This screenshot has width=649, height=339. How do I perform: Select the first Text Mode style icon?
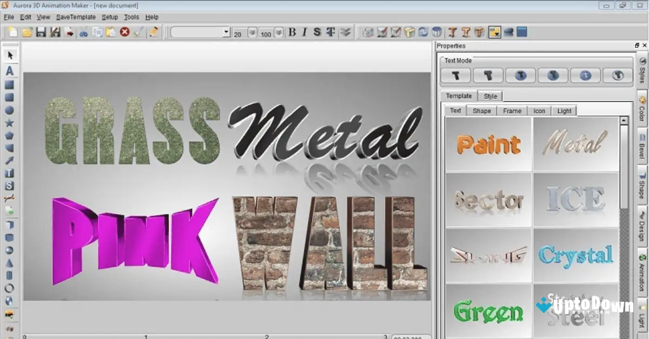coord(455,76)
